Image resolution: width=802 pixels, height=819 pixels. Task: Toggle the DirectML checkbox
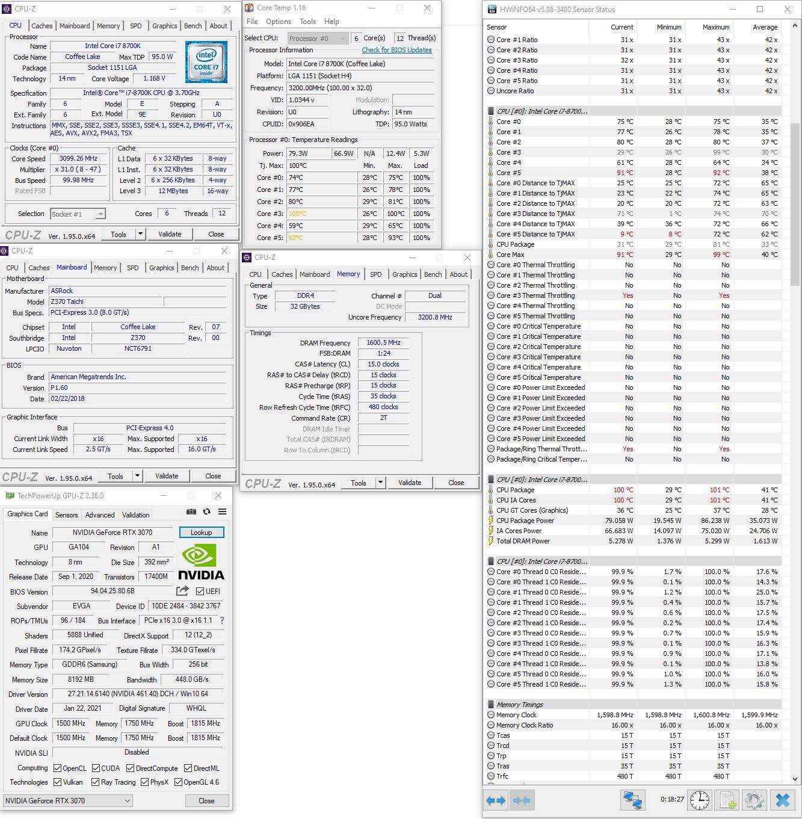coord(188,768)
